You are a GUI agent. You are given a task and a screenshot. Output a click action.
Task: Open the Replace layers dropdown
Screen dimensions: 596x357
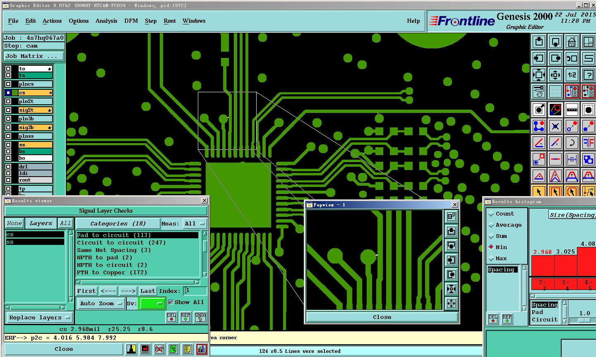pos(39,318)
